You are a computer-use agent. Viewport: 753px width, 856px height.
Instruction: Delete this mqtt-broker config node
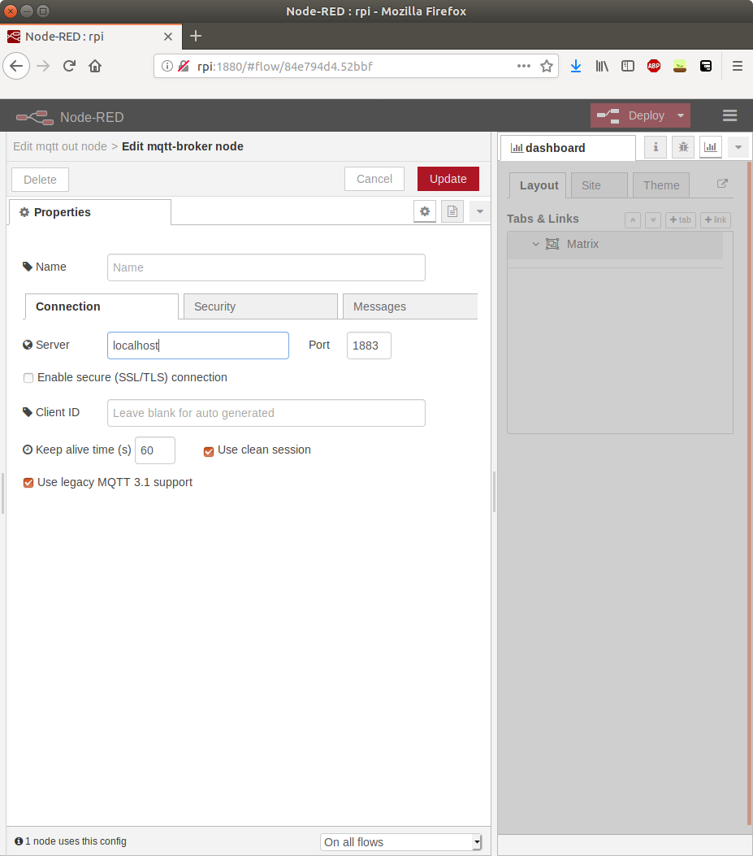tap(41, 180)
